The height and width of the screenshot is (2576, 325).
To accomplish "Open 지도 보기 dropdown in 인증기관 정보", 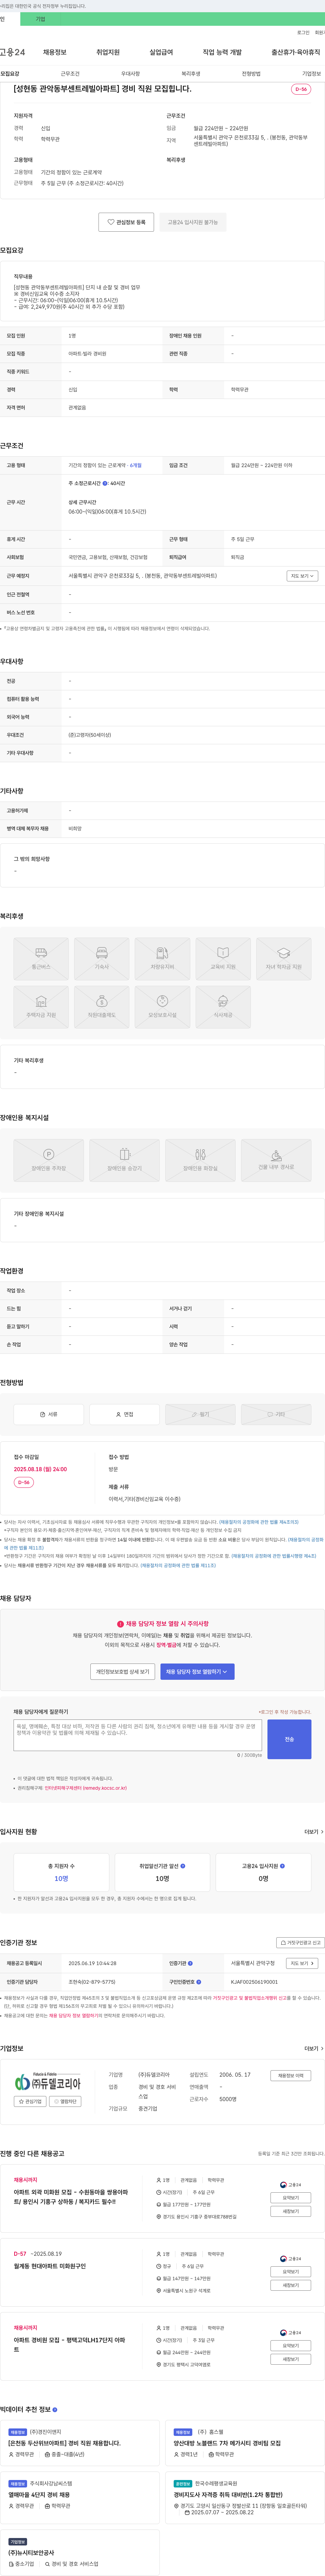I will tap(302, 1963).
